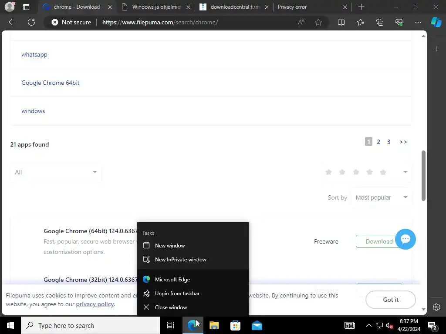This screenshot has width=446, height=334.
Task: Add a sidebar app with plus icon
Action: coord(436,49)
